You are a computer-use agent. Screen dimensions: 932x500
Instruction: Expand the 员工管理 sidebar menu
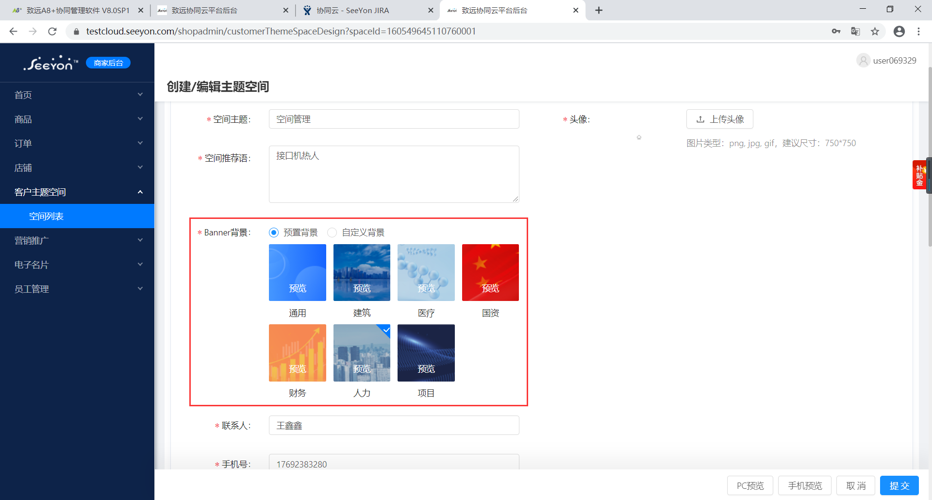coord(77,289)
